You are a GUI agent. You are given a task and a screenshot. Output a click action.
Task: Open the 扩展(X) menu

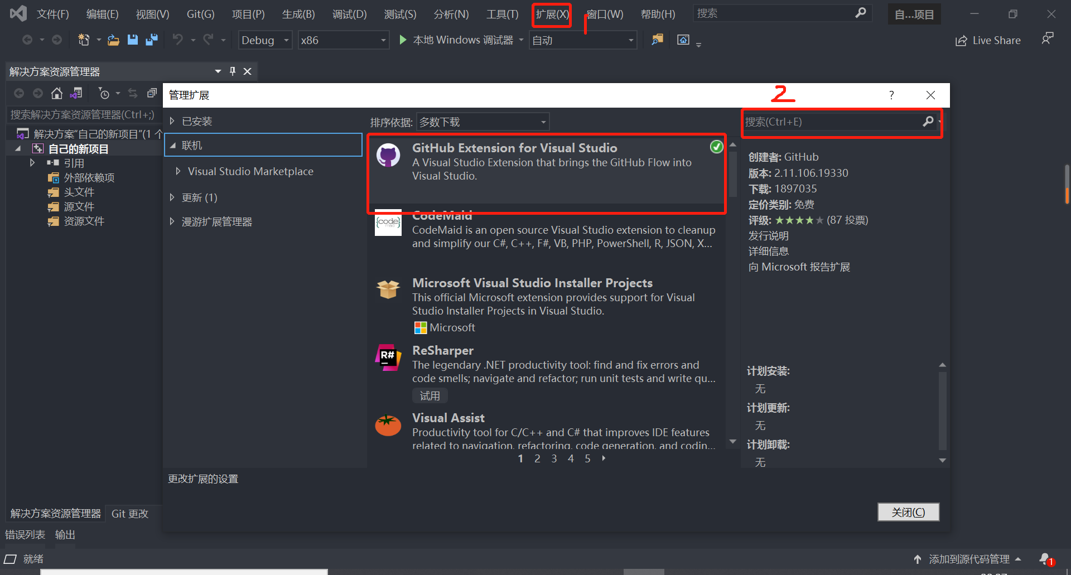point(552,14)
